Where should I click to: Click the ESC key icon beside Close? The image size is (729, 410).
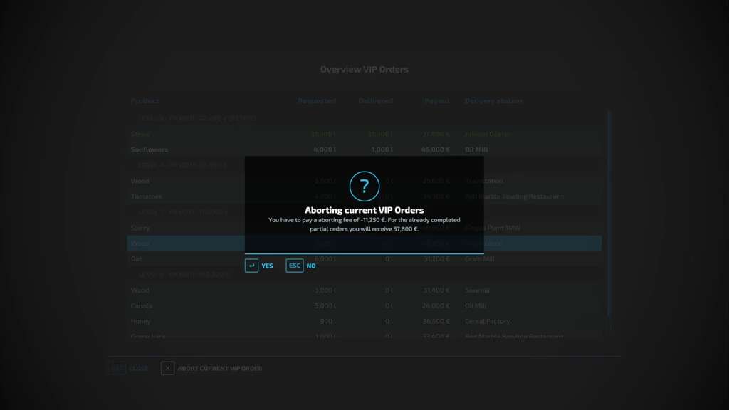click(117, 368)
